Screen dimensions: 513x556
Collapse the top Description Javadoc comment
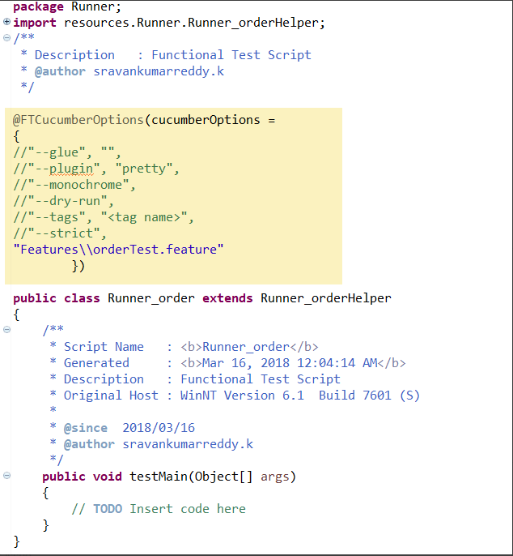click(6, 38)
